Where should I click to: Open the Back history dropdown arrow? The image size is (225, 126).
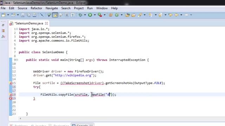(x=181, y=15)
